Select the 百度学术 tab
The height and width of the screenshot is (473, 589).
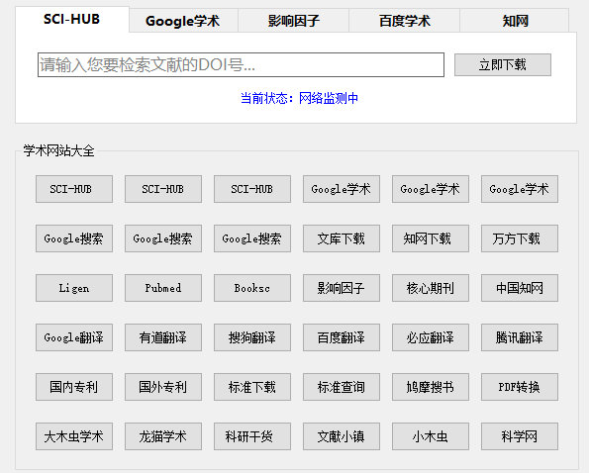pos(405,21)
